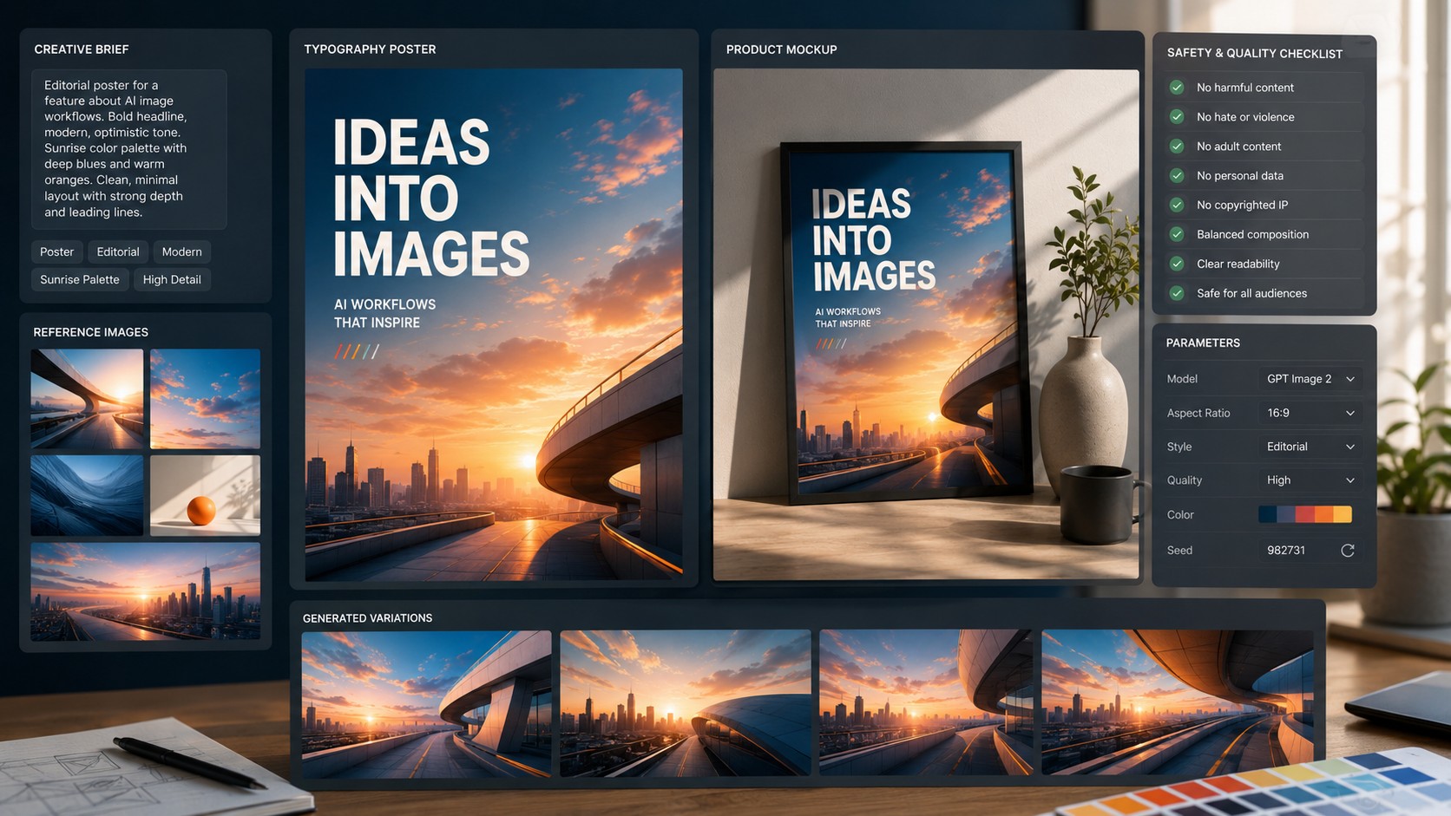Viewport: 1451px width, 816px height.
Task: Click the Editorial tag in Creative Brief
Action: click(x=118, y=252)
